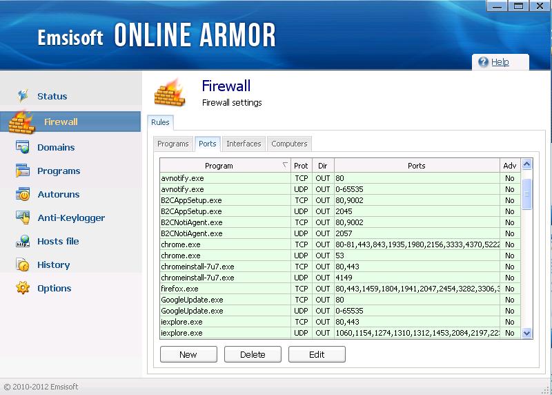The image size is (552, 395).
Task: Sort by the Program column header
Action: point(226,166)
